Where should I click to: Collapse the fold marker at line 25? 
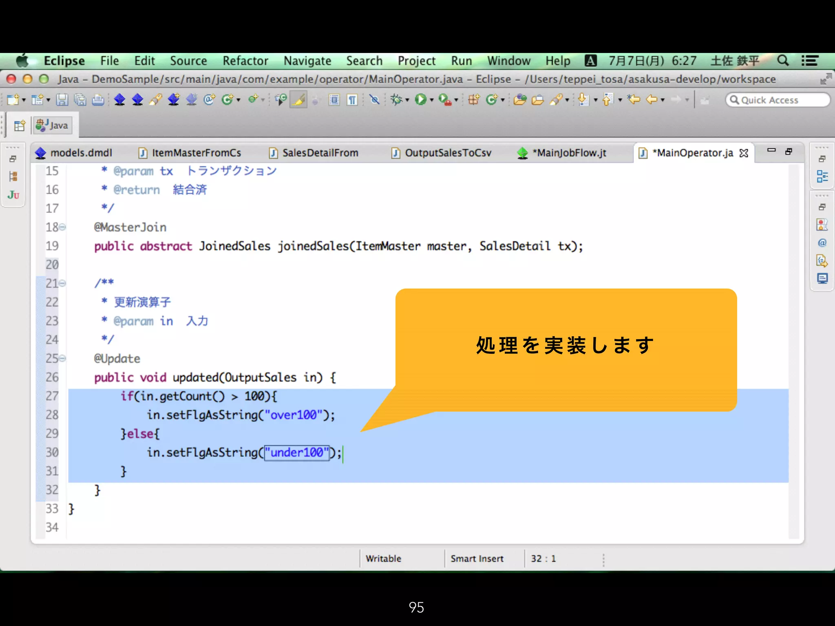click(62, 359)
